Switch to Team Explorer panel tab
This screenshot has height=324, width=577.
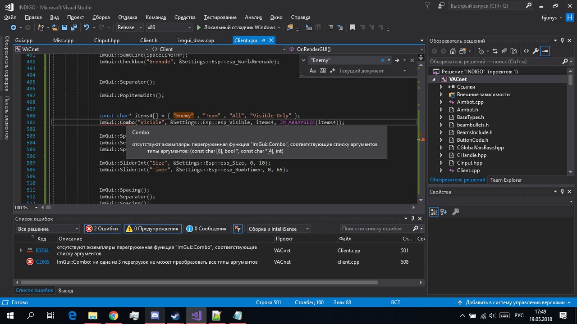pyautogui.click(x=506, y=180)
